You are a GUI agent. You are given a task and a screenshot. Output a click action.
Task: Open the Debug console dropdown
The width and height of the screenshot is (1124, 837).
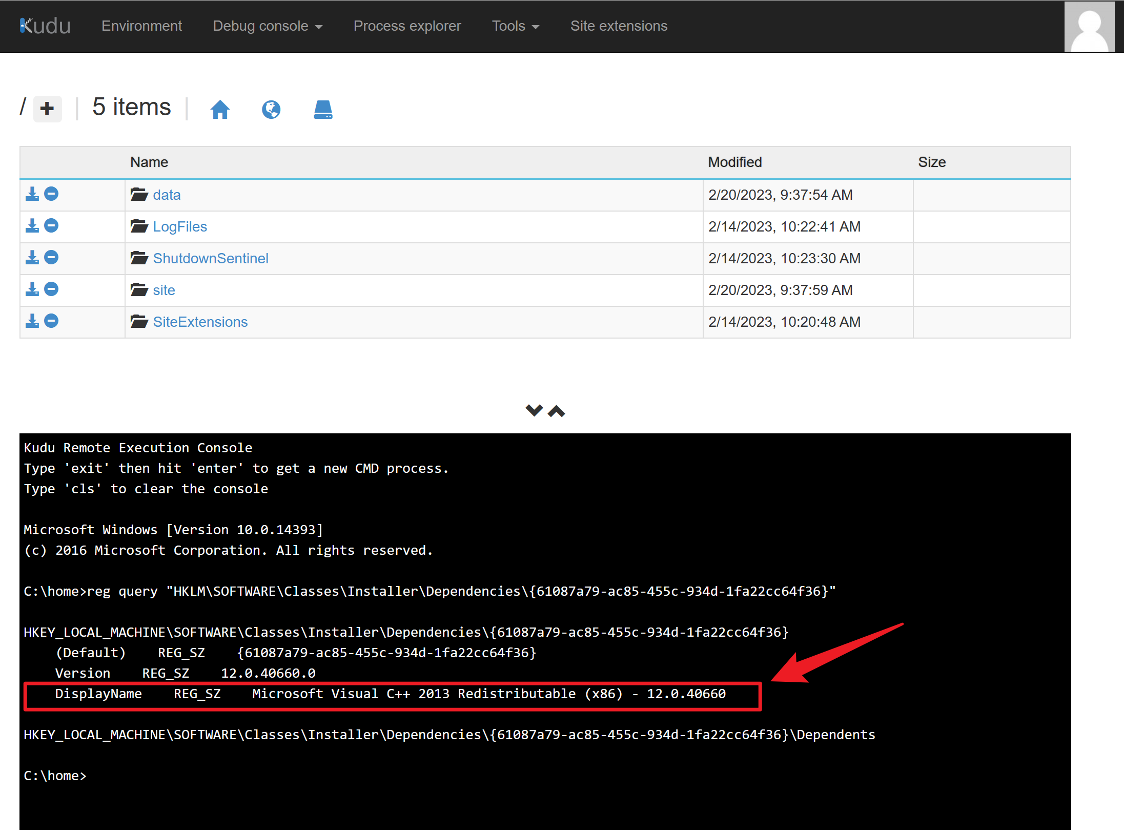pyautogui.click(x=267, y=26)
